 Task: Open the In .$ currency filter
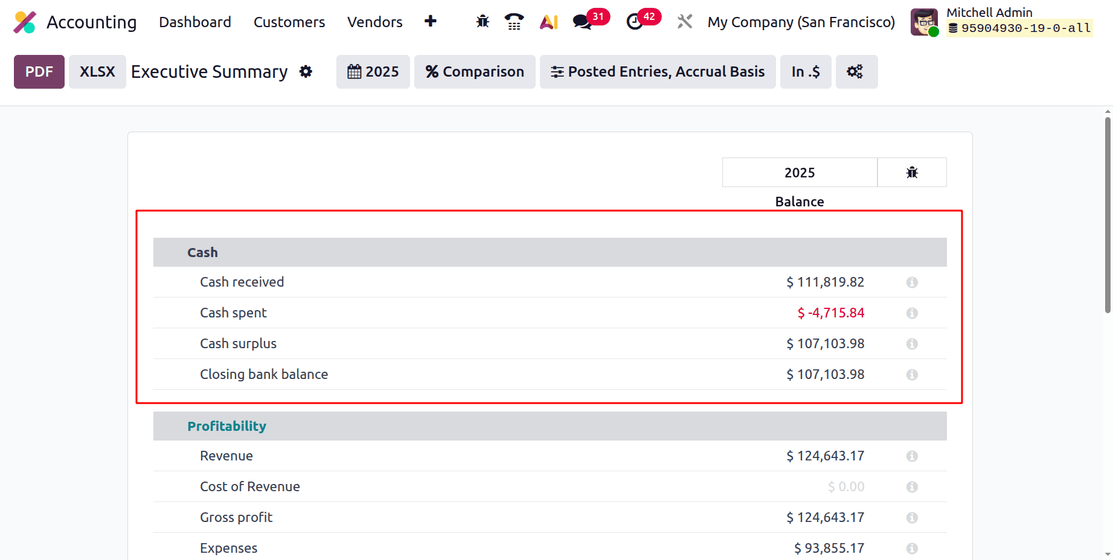(x=805, y=71)
